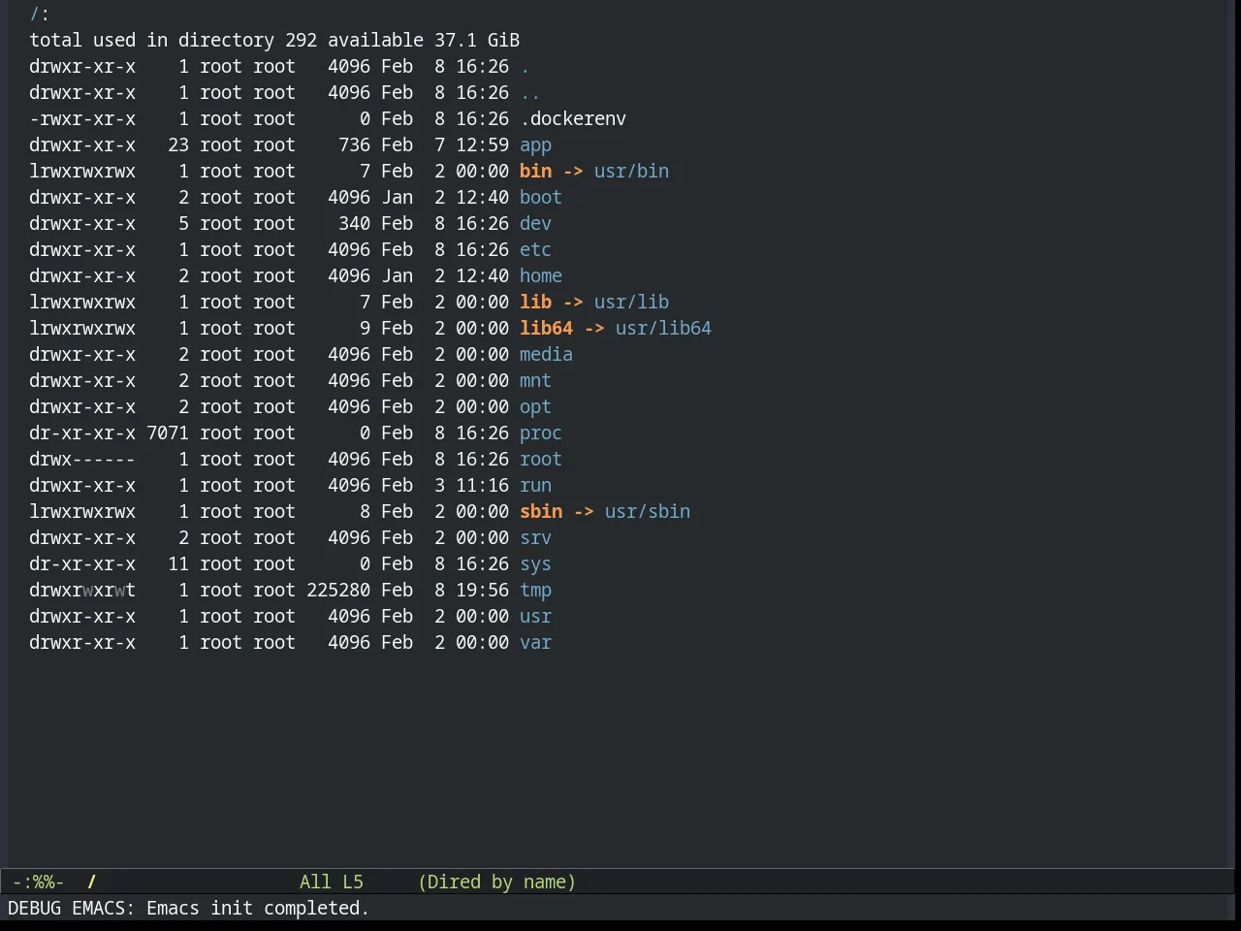Open the boot directory
The width and height of the screenshot is (1241, 931).
coord(541,198)
